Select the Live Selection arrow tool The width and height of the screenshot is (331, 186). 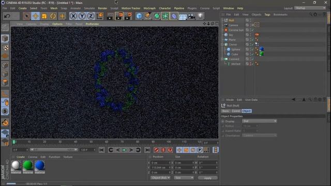click(26, 16)
